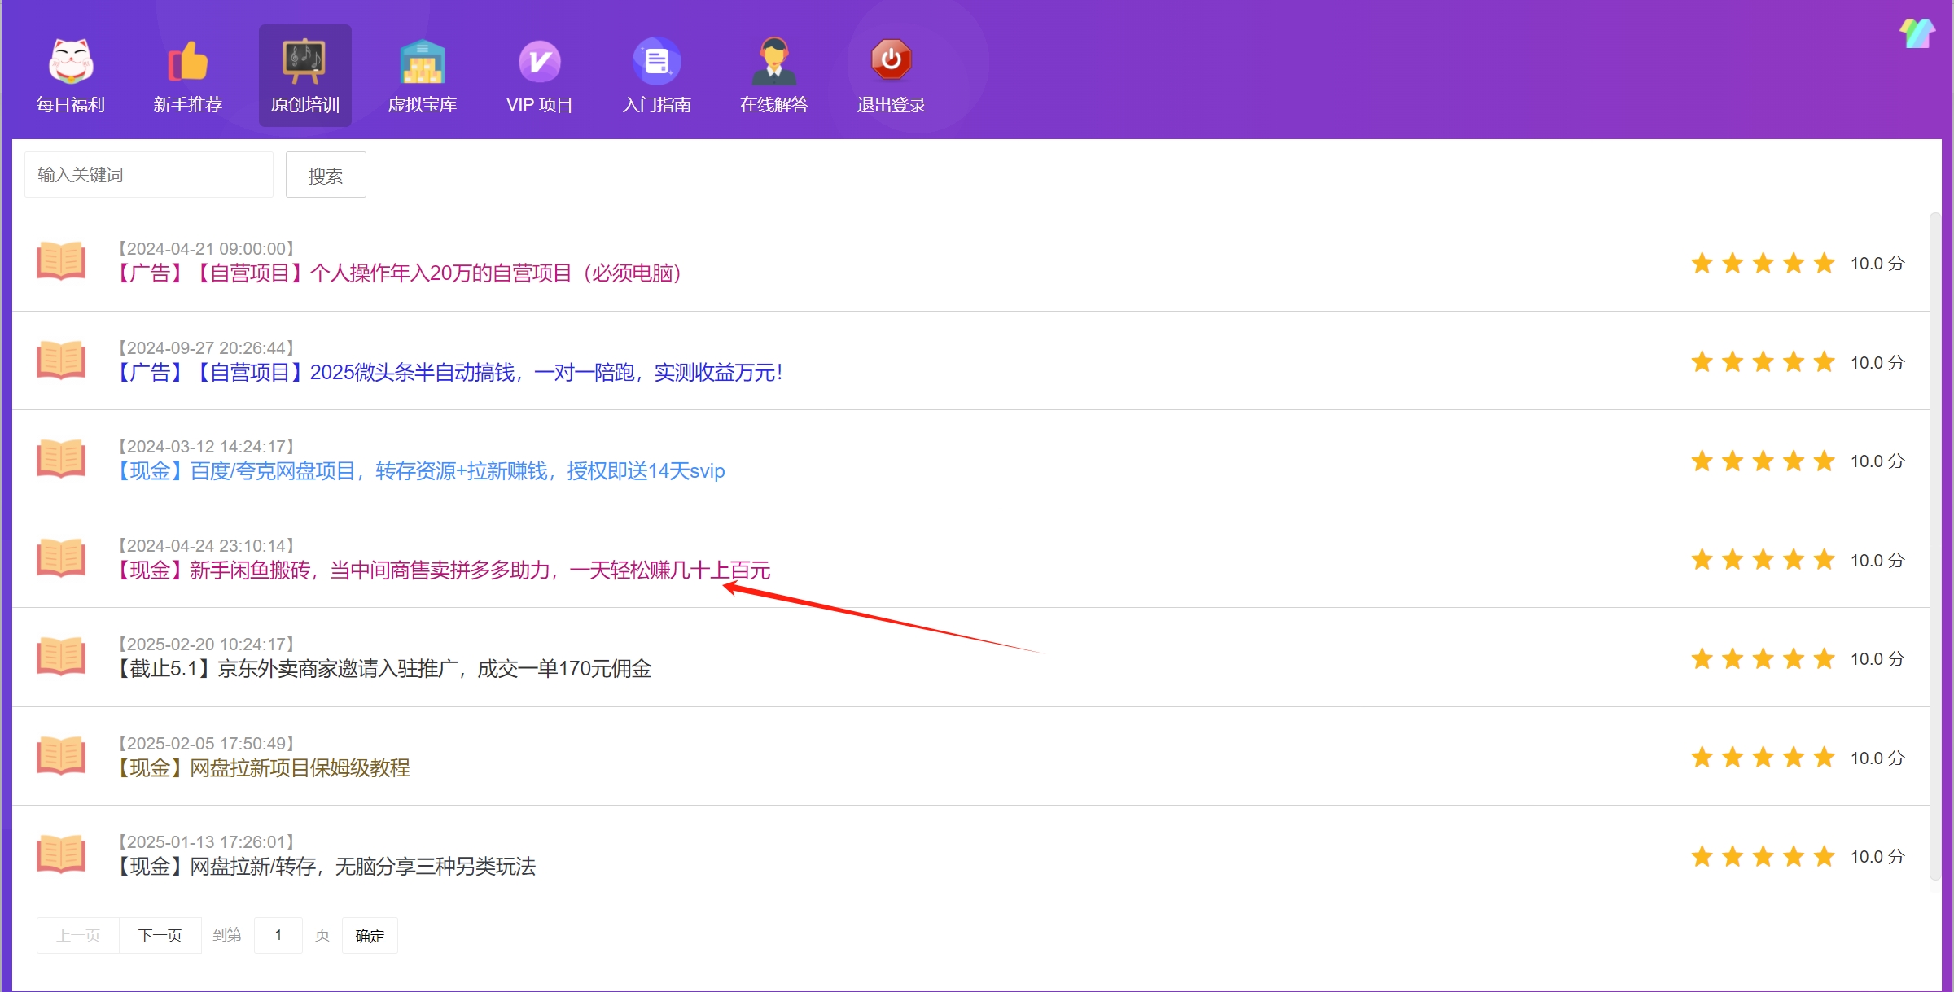Click the shirt icon at top right

1917,34
